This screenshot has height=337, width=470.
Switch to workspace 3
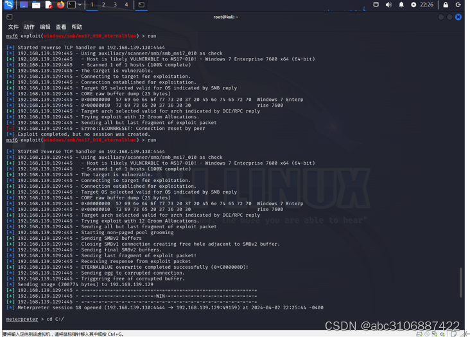(x=115, y=5)
